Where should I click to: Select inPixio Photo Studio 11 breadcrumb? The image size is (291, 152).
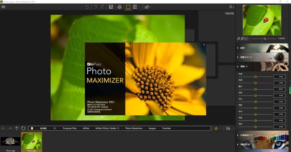[x=107, y=128]
